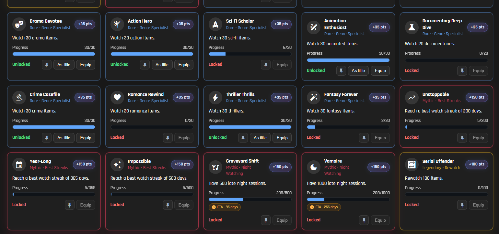The height and width of the screenshot is (234, 499).
Task: Equip the Crime Casefile badge
Action: coord(86,138)
